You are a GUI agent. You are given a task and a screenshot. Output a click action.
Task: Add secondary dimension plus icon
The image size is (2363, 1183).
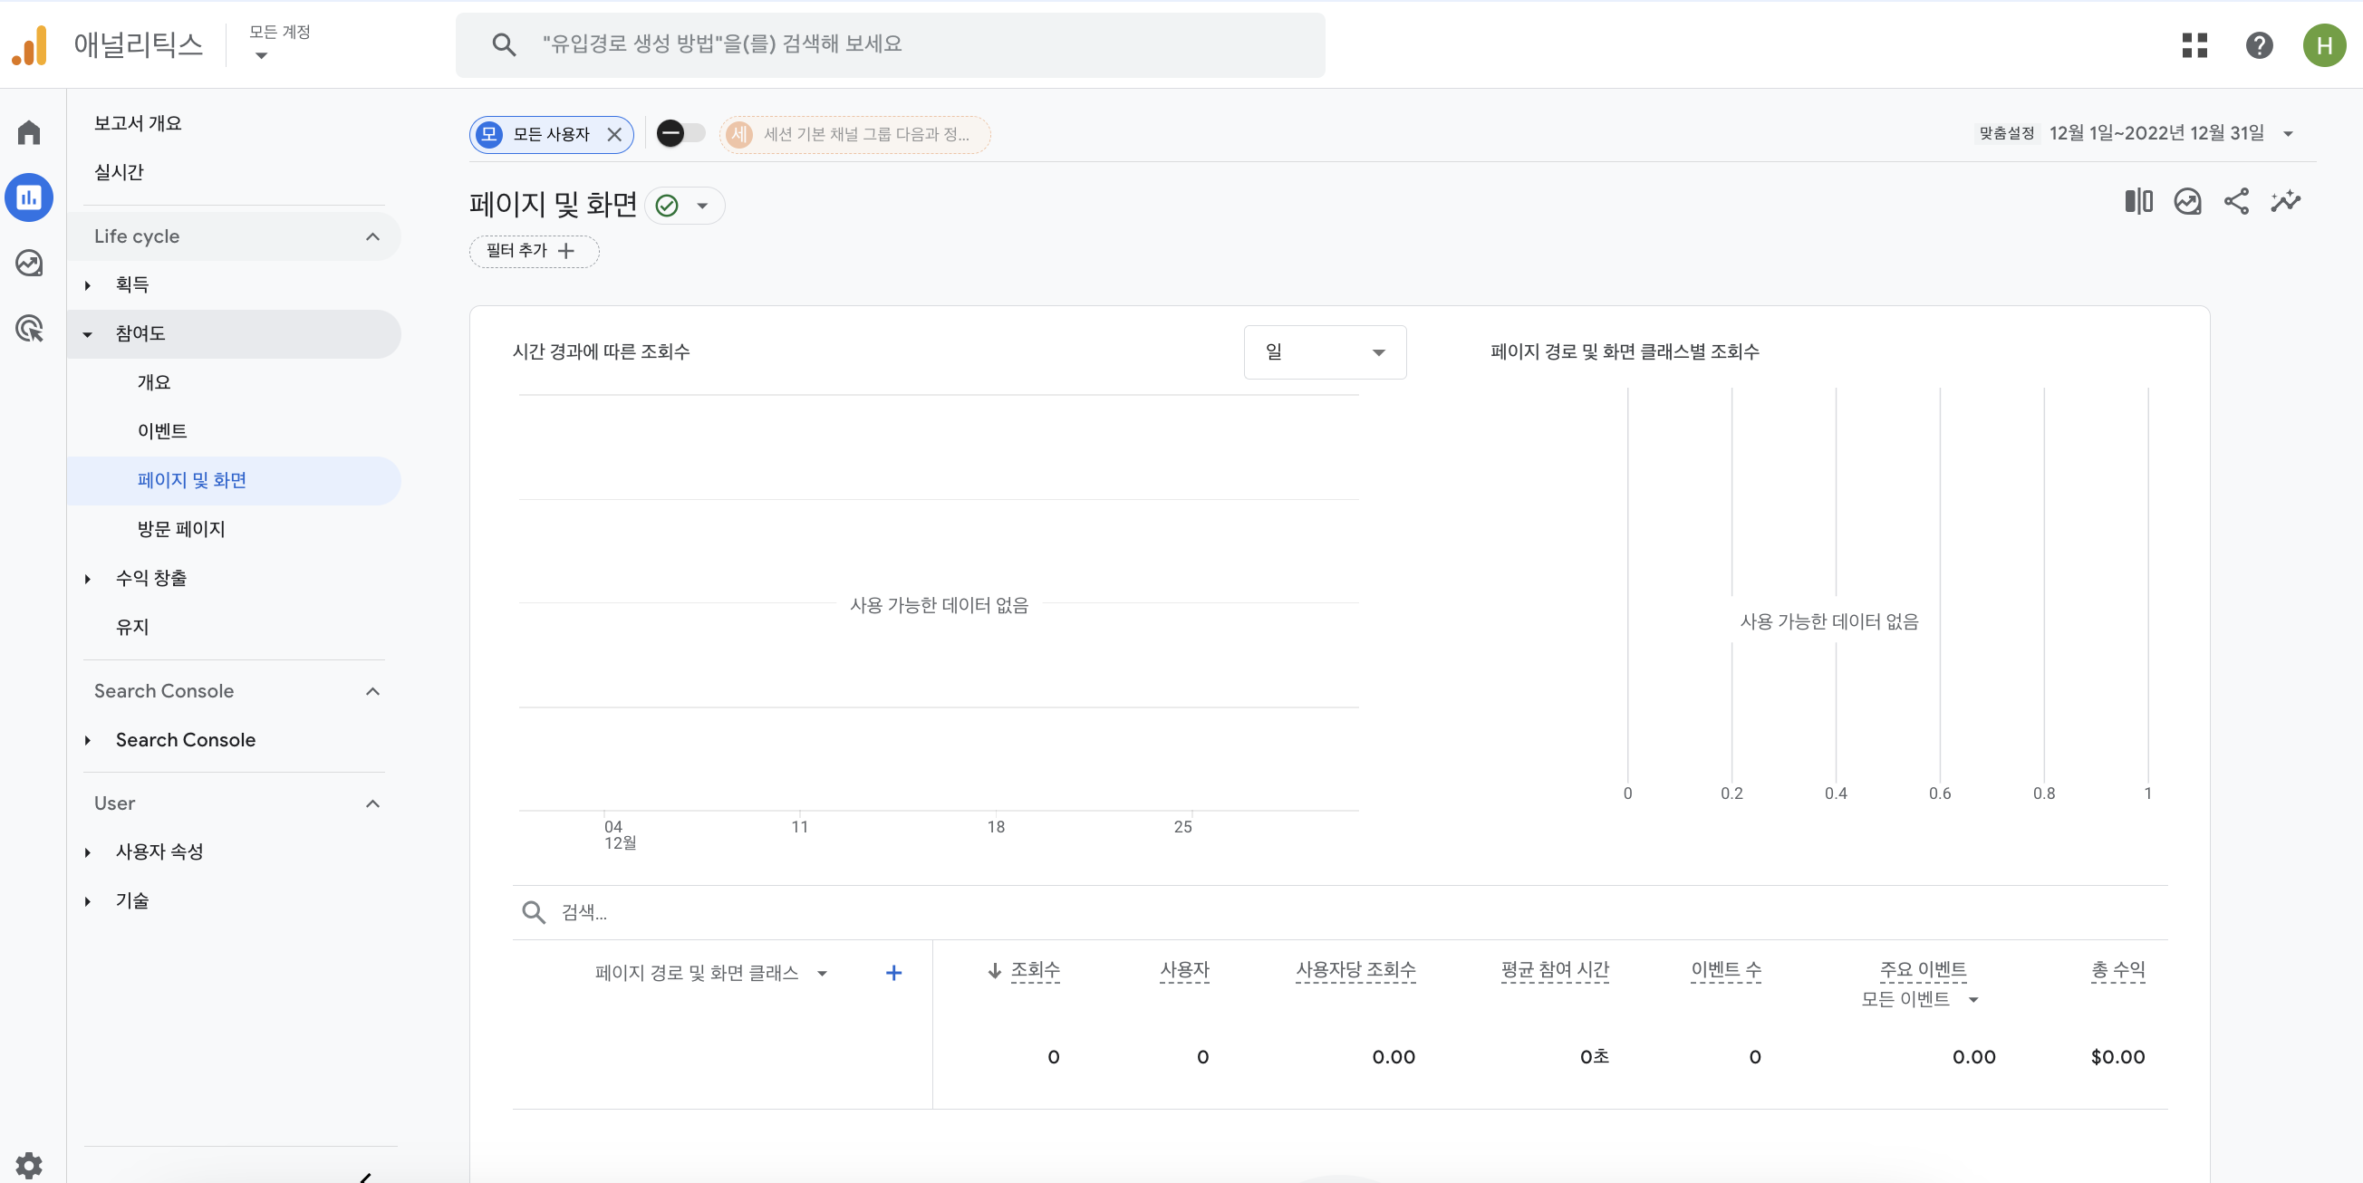[893, 973]
